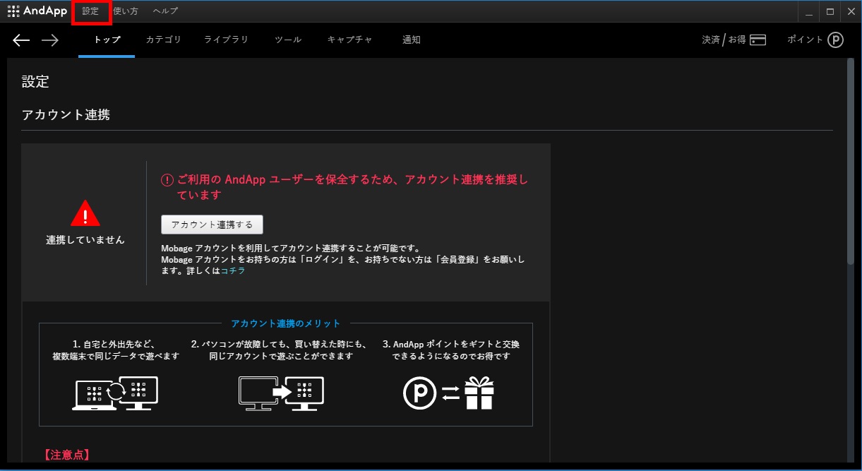Switch to the カテゴリ tab

[x=163, y=40]
